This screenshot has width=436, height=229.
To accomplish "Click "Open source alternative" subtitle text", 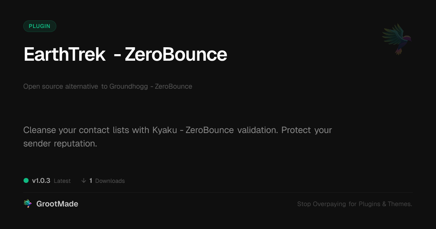I will (x=61, y=87).
